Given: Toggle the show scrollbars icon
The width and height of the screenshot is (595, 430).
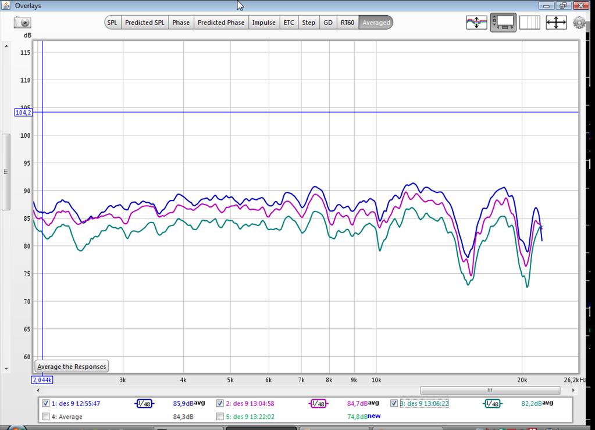Looking at the screenshot, I should [x=503, y=23].
